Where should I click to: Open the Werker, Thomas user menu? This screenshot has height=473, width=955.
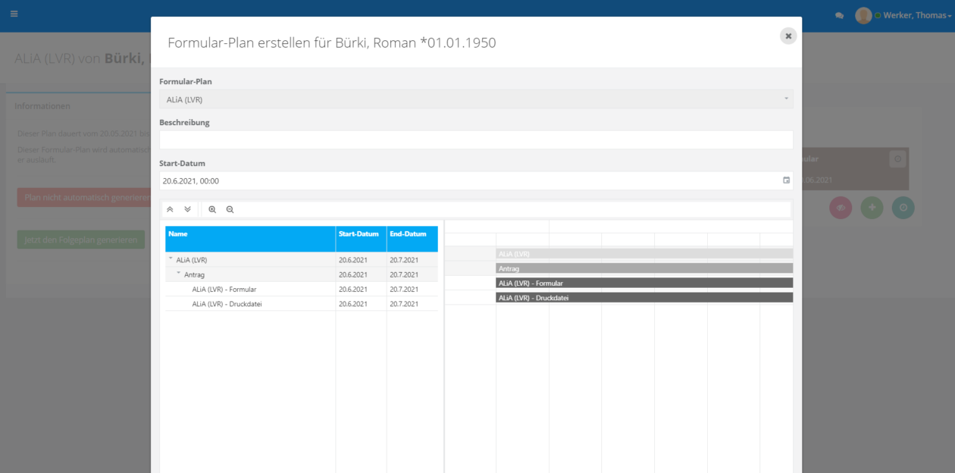tap(916, 16)
